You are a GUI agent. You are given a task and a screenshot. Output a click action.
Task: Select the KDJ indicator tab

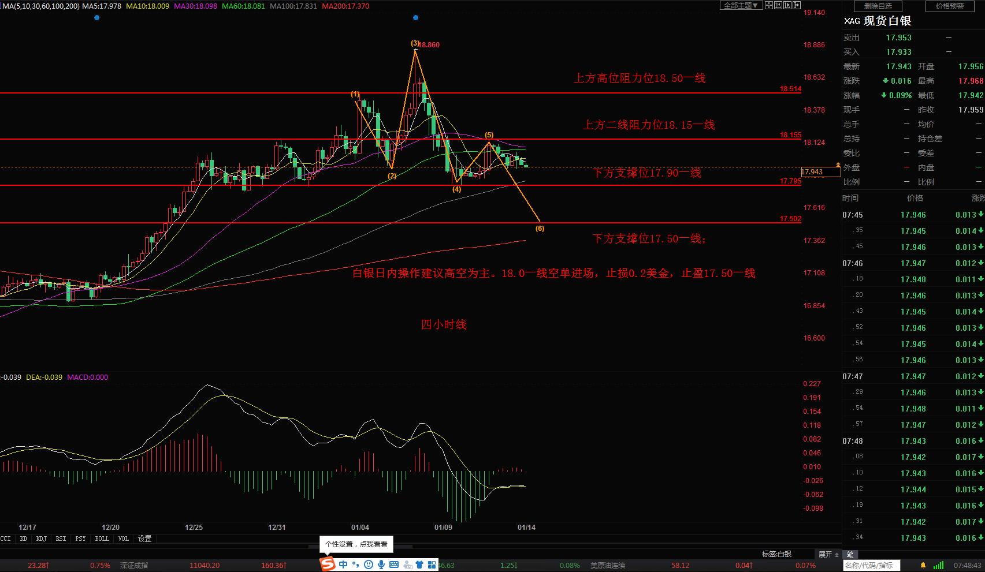click(42, 539)
